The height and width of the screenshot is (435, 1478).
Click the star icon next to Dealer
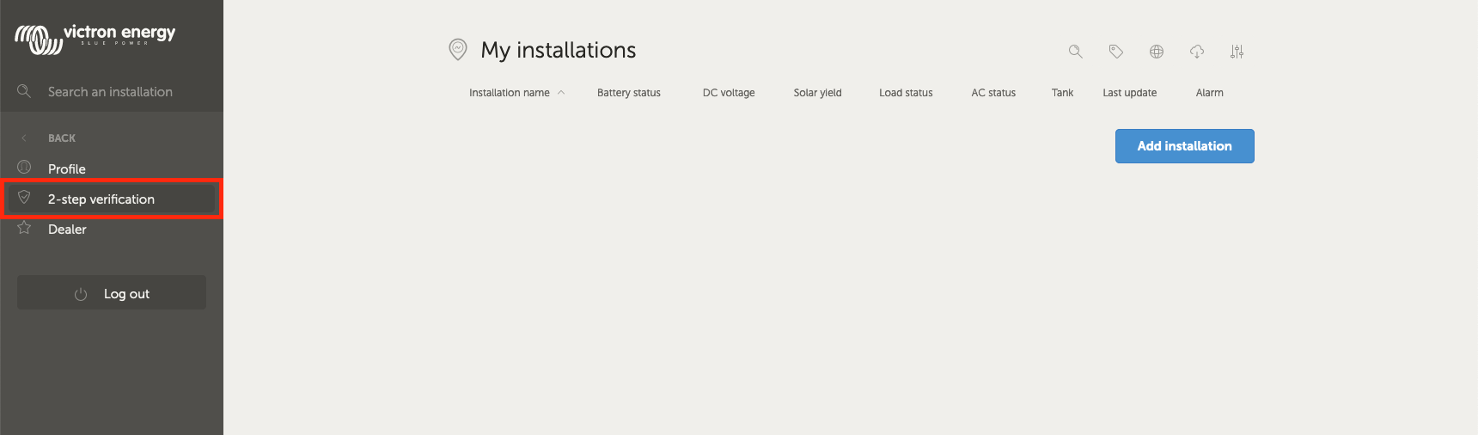point(24,228)
